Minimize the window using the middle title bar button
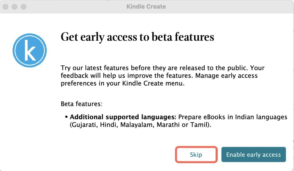The height and width of the screenshot is (171, 294). 15,6
